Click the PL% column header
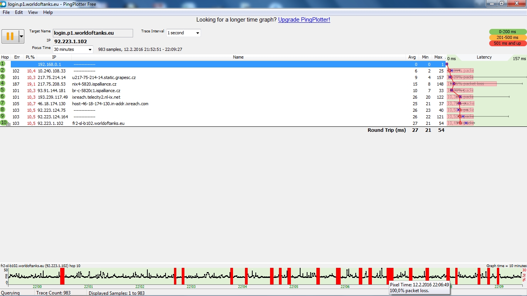Viewport: 527px width, 296px height. [30, 57]
